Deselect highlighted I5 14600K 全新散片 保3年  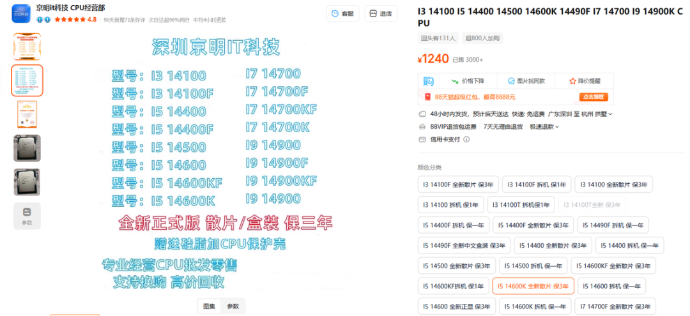tap(533, 285)
